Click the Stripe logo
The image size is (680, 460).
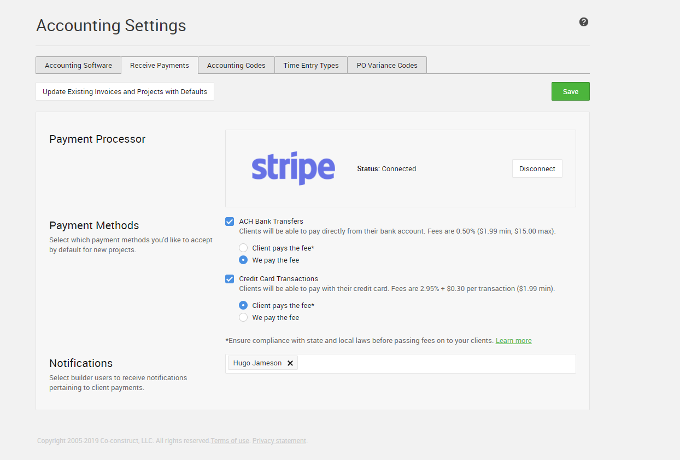[x=293, y=168]
